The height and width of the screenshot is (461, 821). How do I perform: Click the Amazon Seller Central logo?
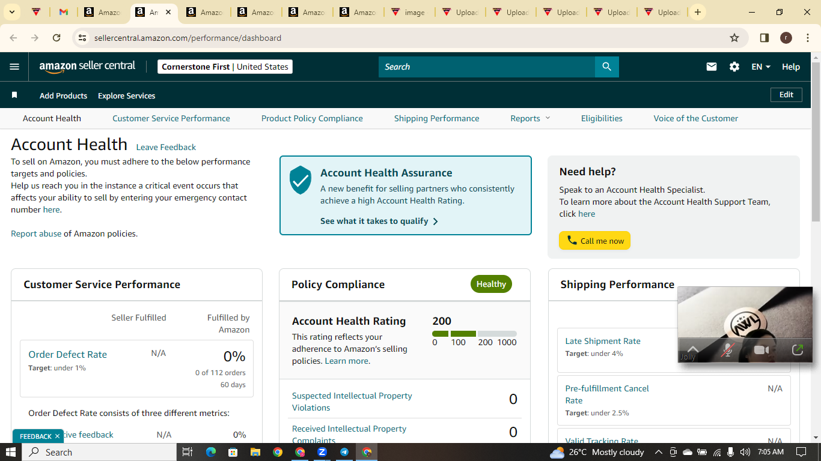click(88, 67)
